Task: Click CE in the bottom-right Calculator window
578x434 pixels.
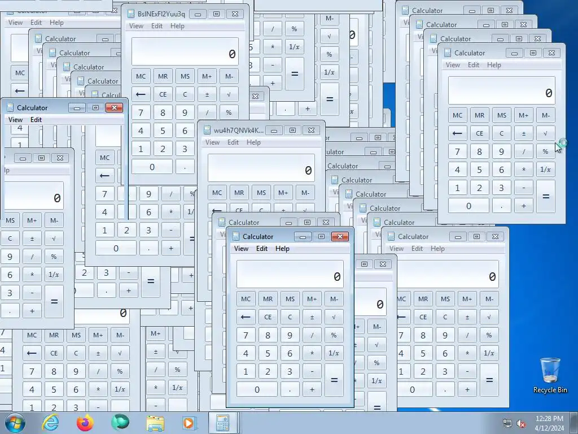Action: [423, 317]
